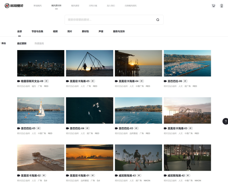Open the 圣巴巴拉-04 title link
This screenshot has width=228, height=185.
pos(77,128)
